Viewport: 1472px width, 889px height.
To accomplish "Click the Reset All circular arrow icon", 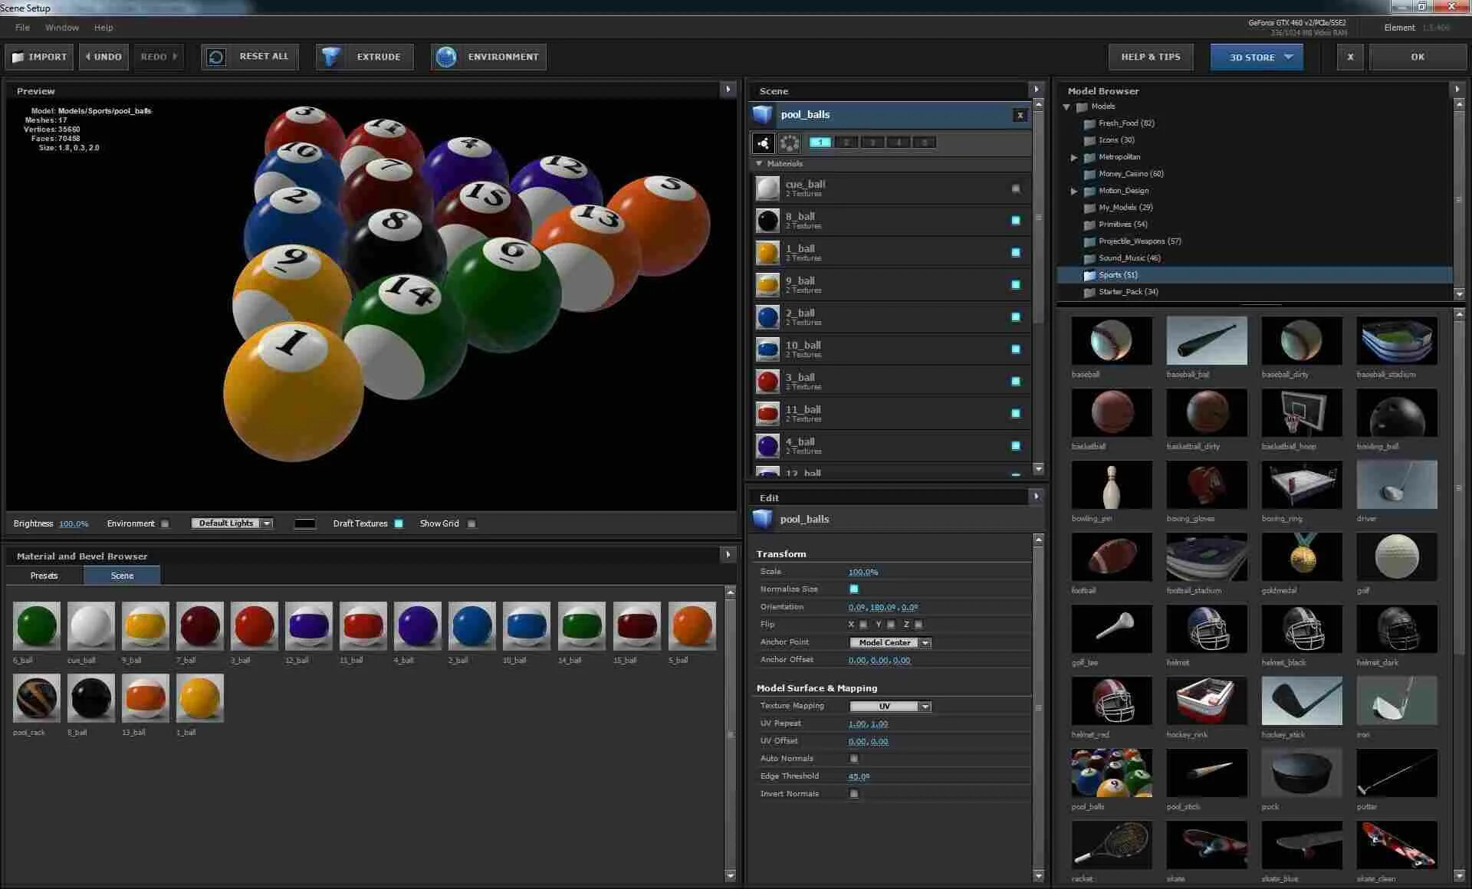I will [217, 57].
